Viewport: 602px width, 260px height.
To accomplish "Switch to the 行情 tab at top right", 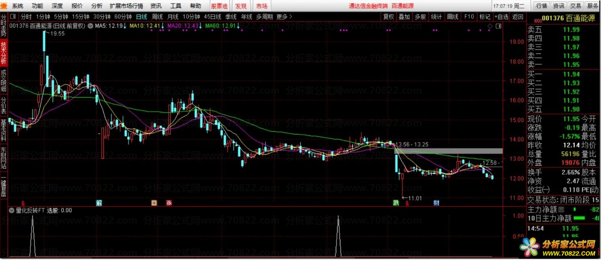I will (542, 6).
